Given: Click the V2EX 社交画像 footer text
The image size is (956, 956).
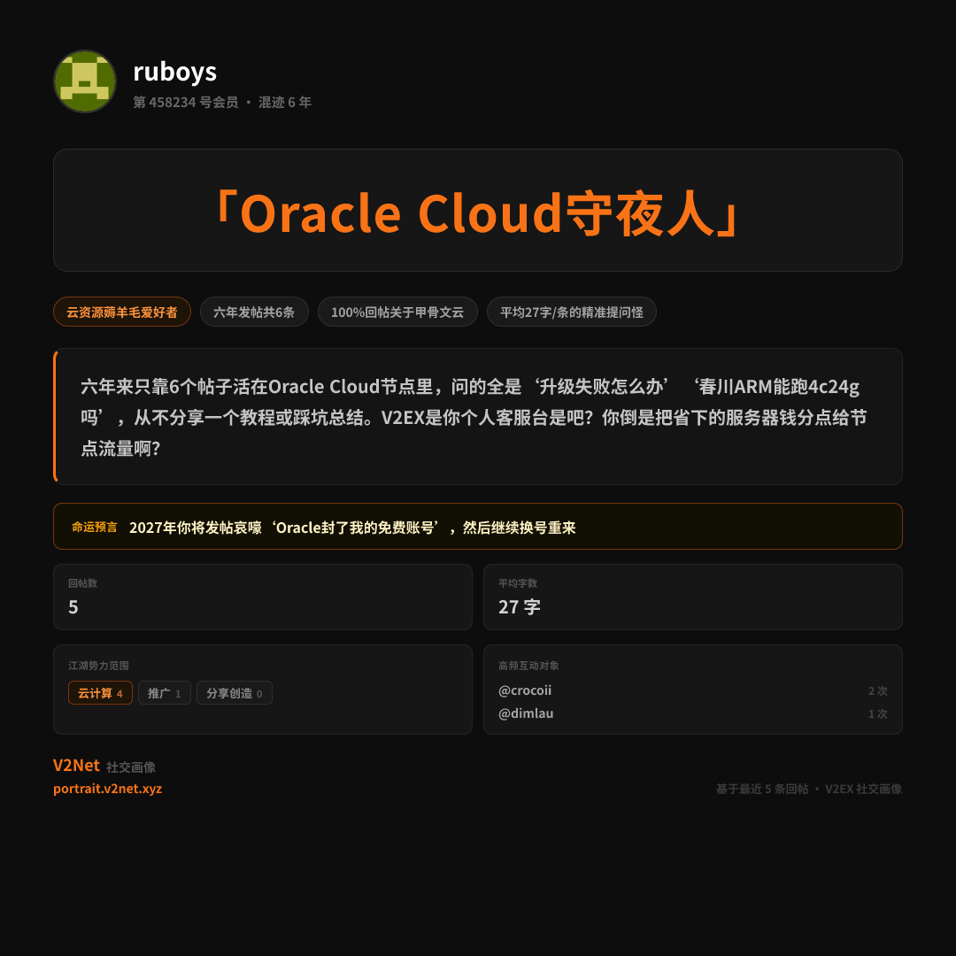Looking at the screenshot, I should coord(863,789).
